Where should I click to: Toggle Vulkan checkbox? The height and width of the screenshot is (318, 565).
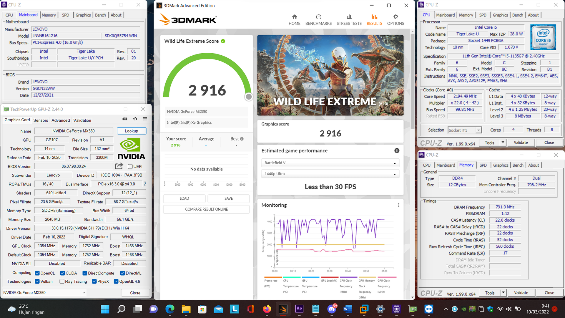pos(37,281)
